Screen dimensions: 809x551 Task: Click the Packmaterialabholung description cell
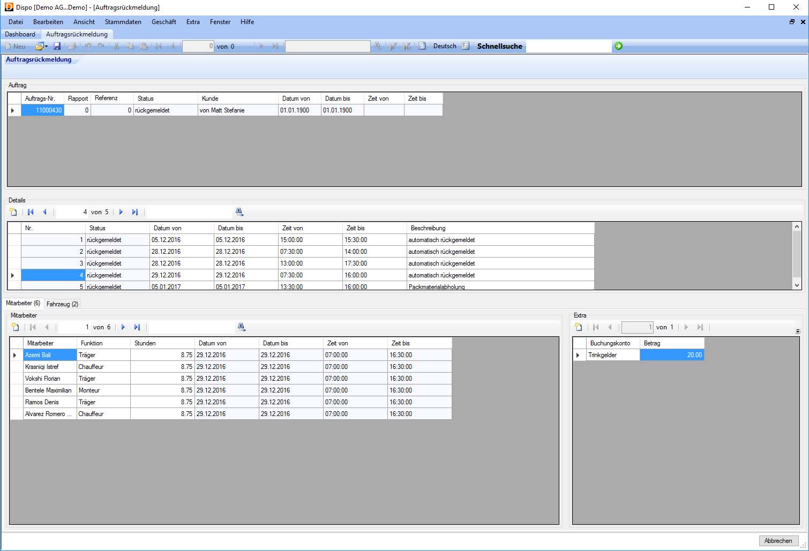[x=501, y=286]
